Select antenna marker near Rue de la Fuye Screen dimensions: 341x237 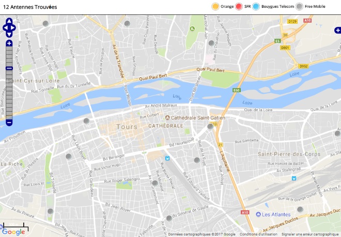[197, 160]
